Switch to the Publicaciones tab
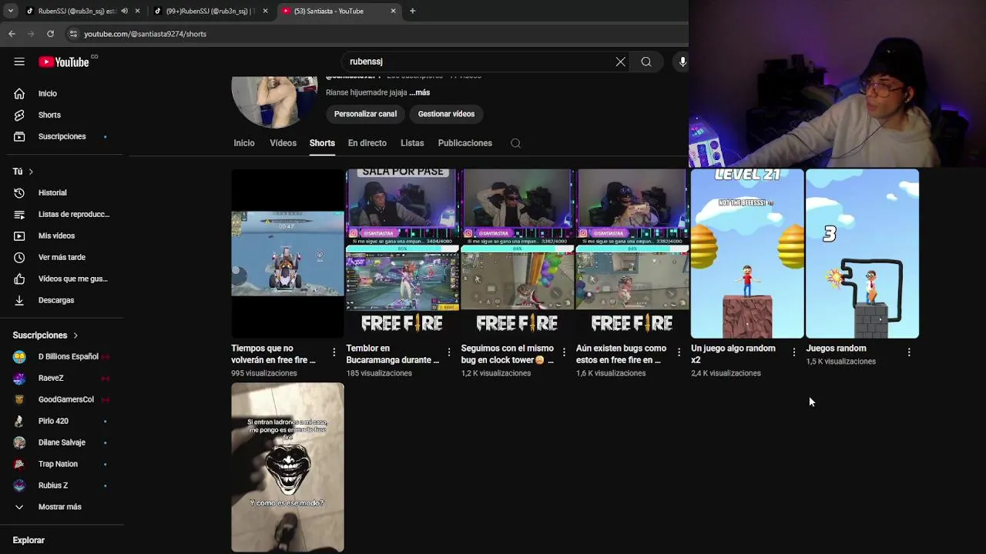 [x=465, y=143]
